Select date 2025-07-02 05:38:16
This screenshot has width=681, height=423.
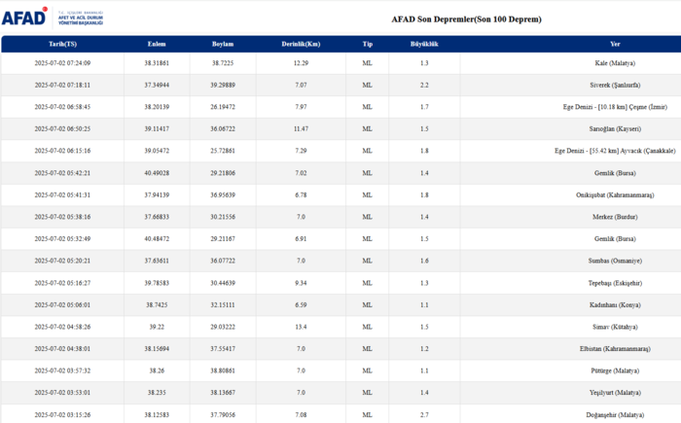[62, 217]
